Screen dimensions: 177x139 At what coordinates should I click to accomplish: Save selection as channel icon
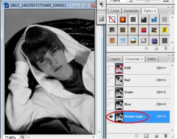pyautogui.click(x=146, y=136)
